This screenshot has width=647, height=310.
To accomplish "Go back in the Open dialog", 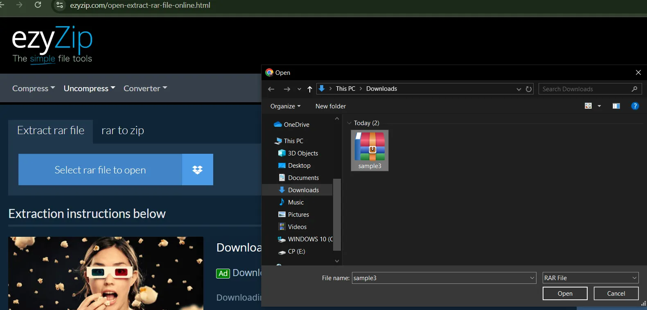I will click(x=271, y=89).
